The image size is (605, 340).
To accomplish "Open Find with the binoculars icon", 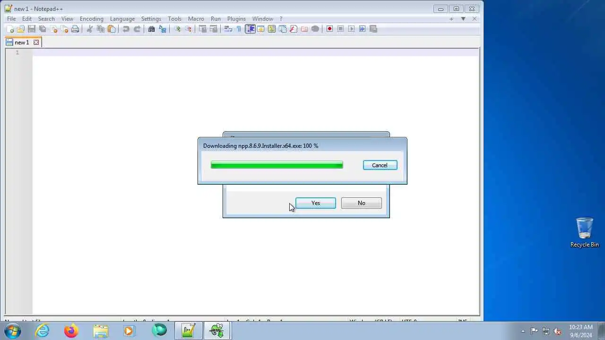I will point(152,29).
